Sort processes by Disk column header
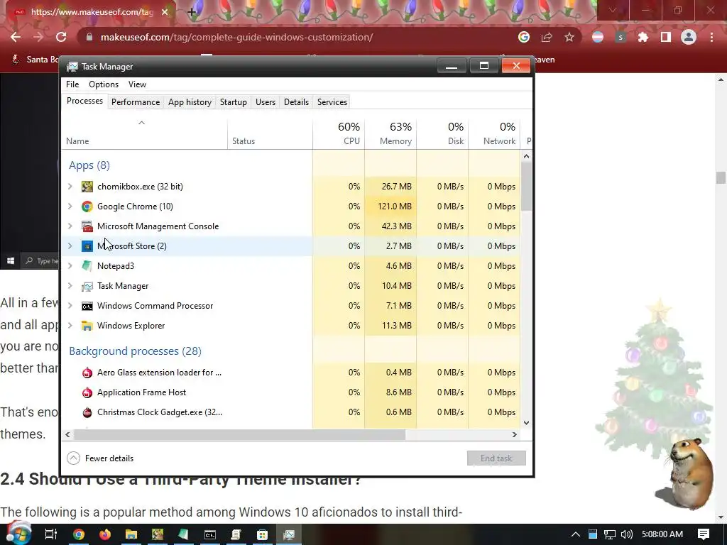 click(x=443, y=133)
